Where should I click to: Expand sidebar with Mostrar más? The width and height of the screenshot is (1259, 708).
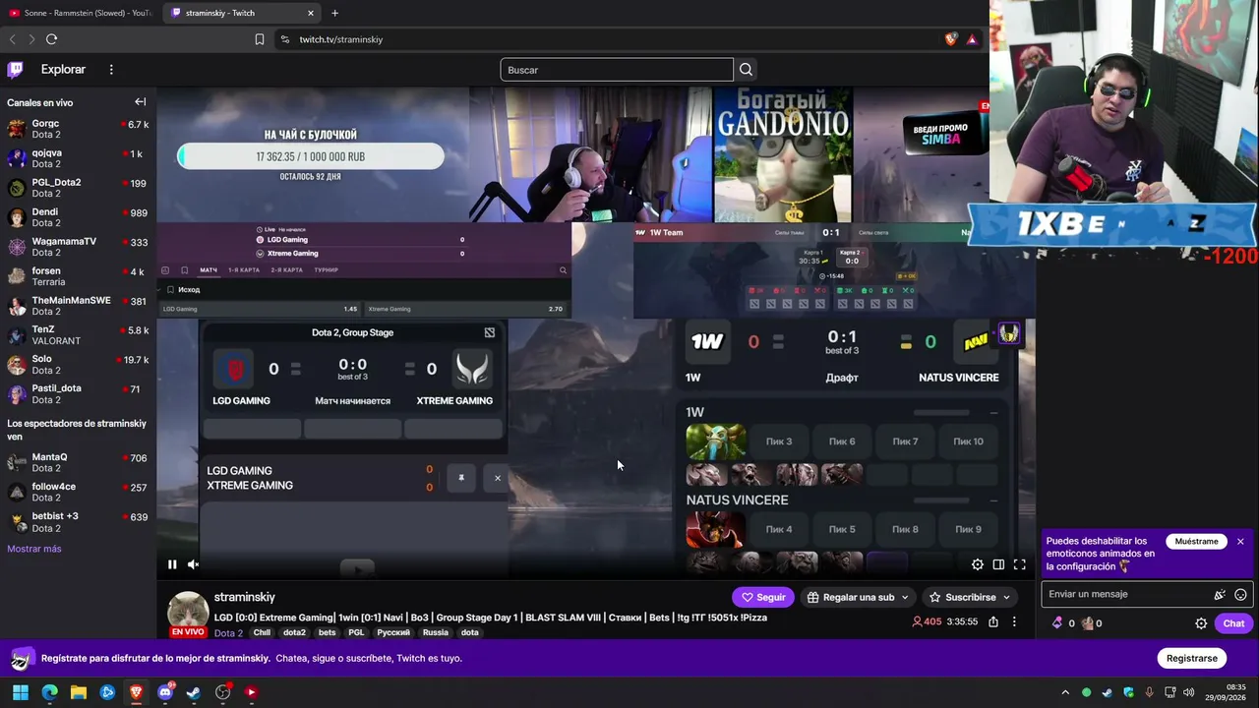[x=34, y=549]
